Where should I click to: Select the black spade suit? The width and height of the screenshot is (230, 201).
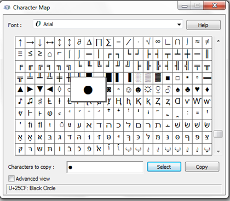tap(177, 90)
